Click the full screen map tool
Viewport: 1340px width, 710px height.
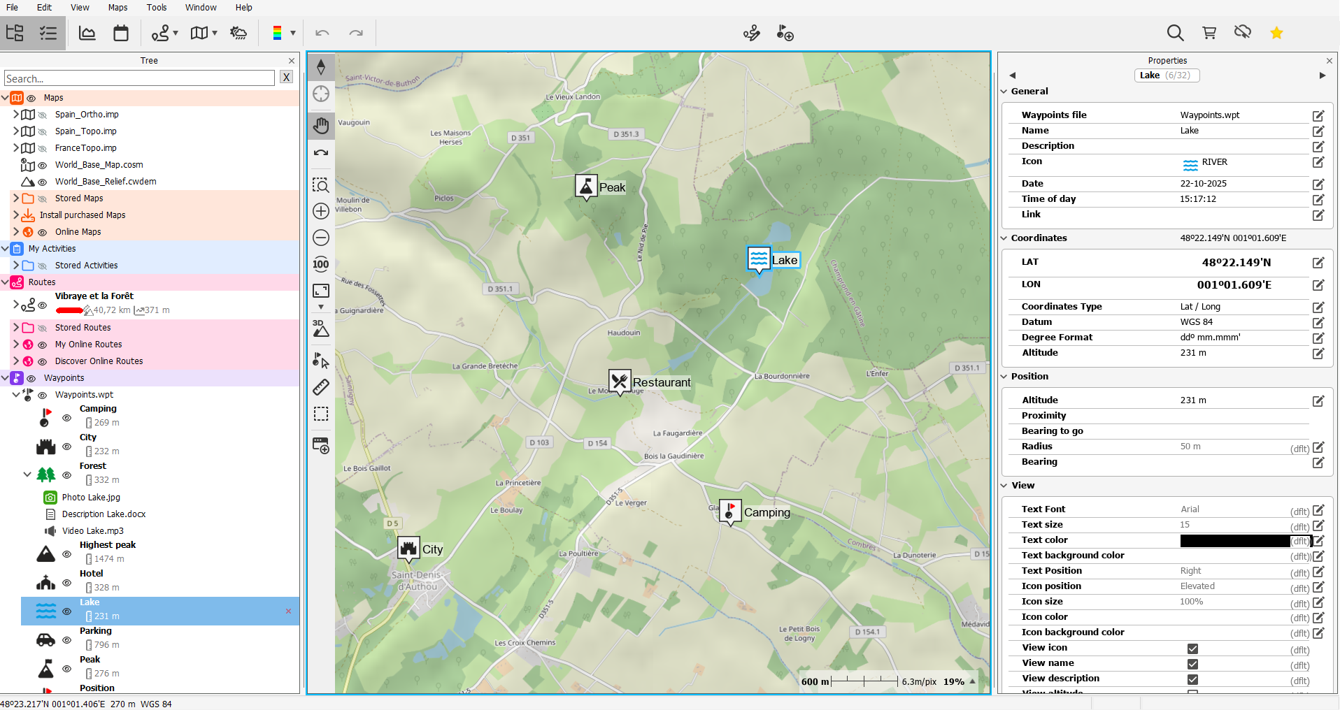[x=321, y=291]
